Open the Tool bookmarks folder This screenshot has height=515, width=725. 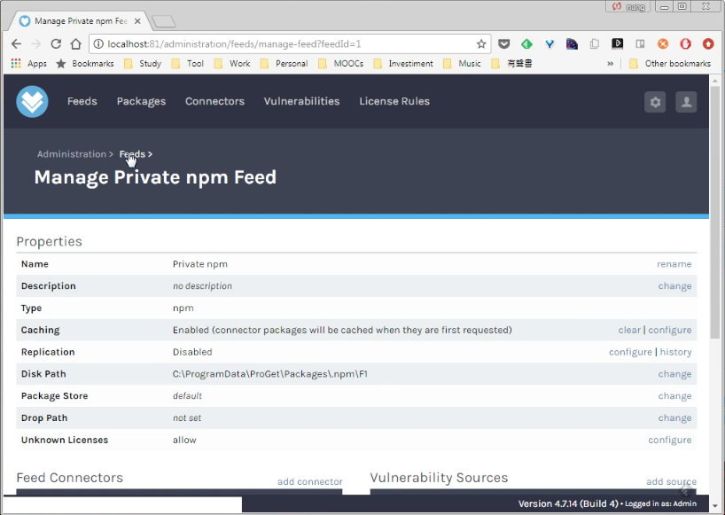(x=187, y=63)
